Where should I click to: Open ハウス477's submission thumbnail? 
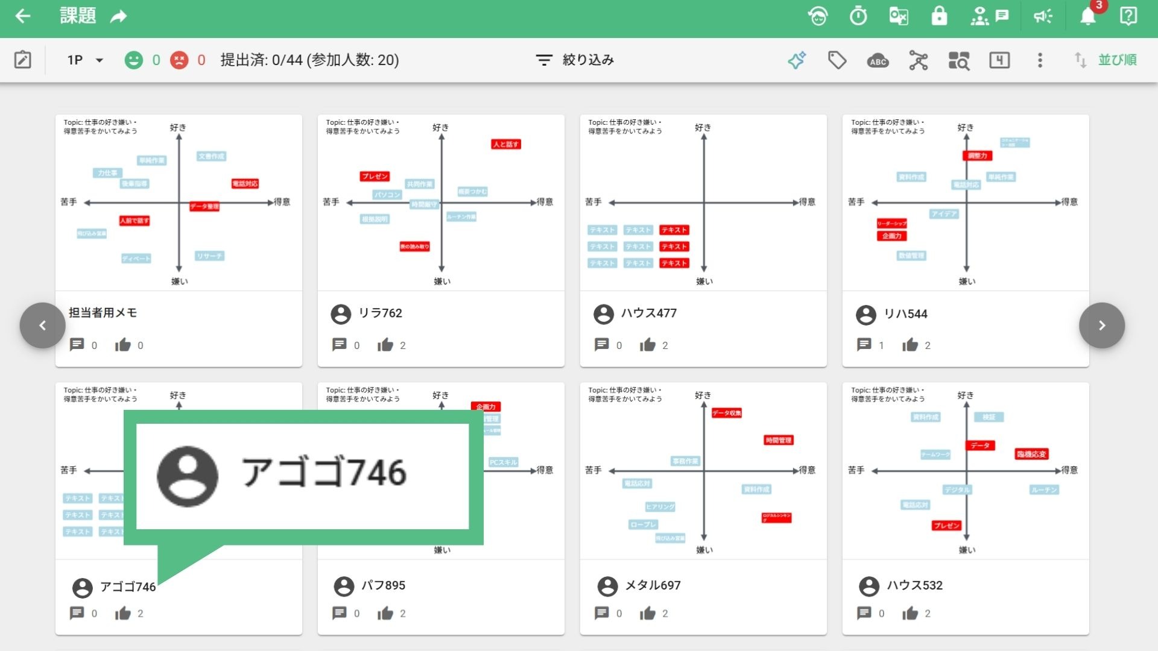[x=703, y=203]
